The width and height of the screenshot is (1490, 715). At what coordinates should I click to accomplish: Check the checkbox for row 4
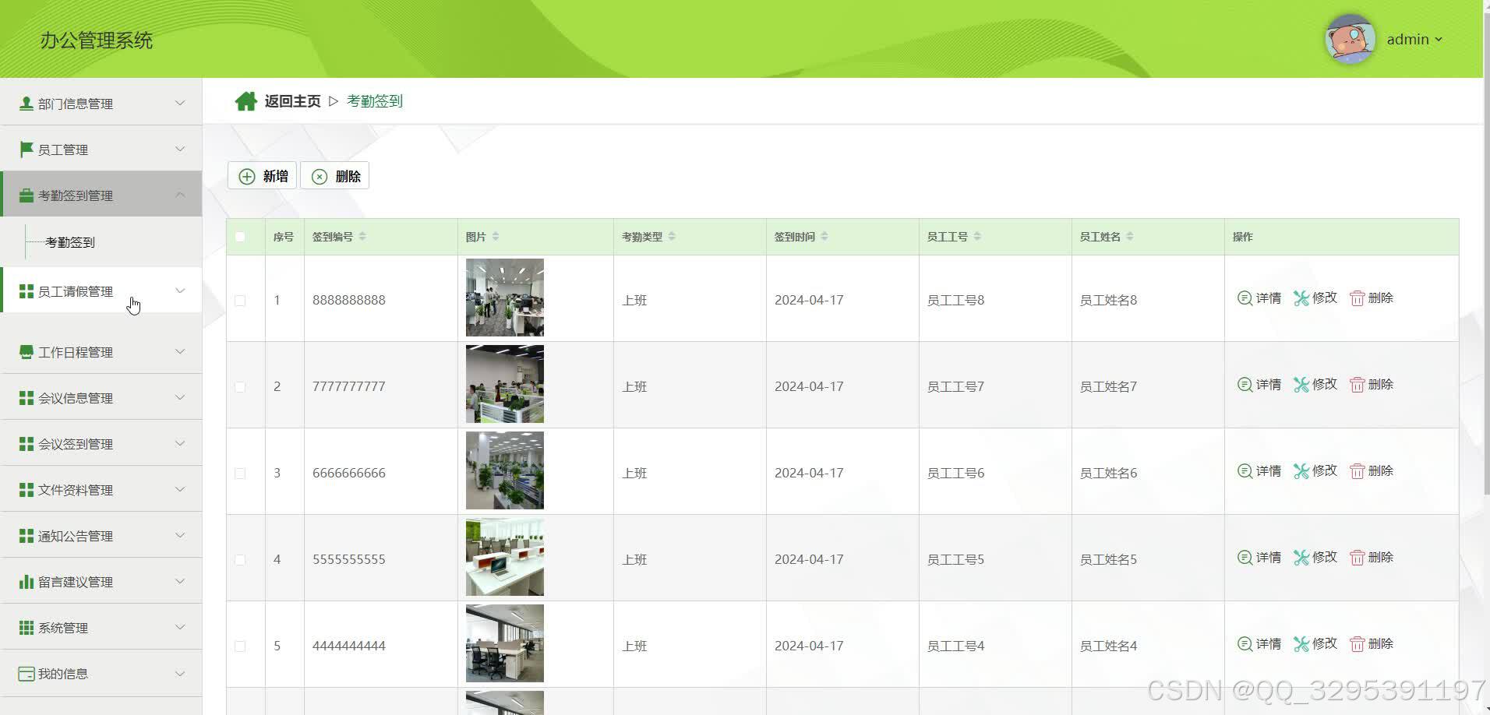point(240,558)
